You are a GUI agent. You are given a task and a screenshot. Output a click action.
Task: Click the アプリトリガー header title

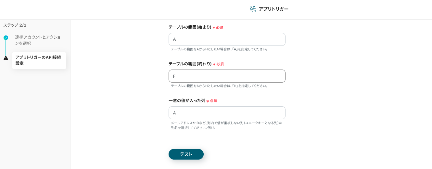273,9
